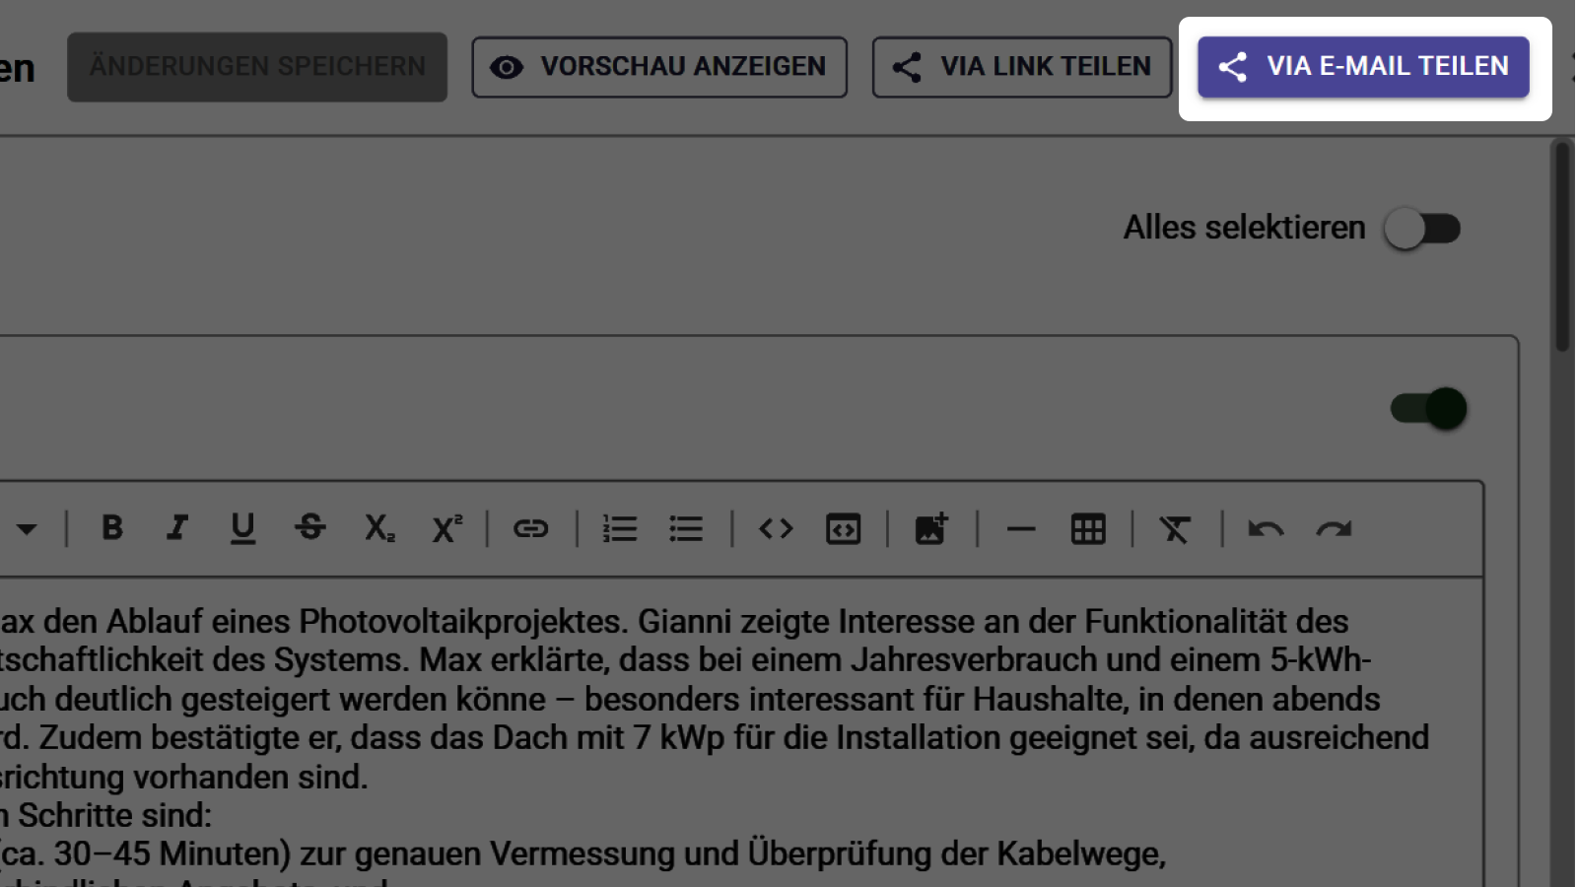Clear text formatting
The width and height of the screenshot is (1577, 887).
coord(1175,529)
